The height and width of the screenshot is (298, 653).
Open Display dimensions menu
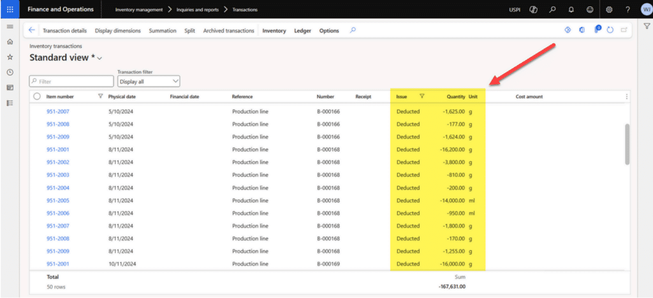point(118,31)
